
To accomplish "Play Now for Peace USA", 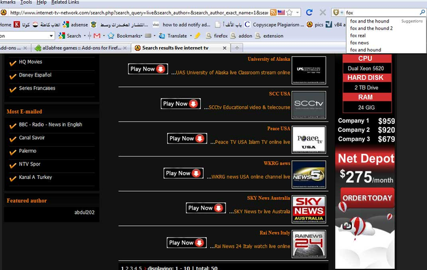I will (187, 138).
